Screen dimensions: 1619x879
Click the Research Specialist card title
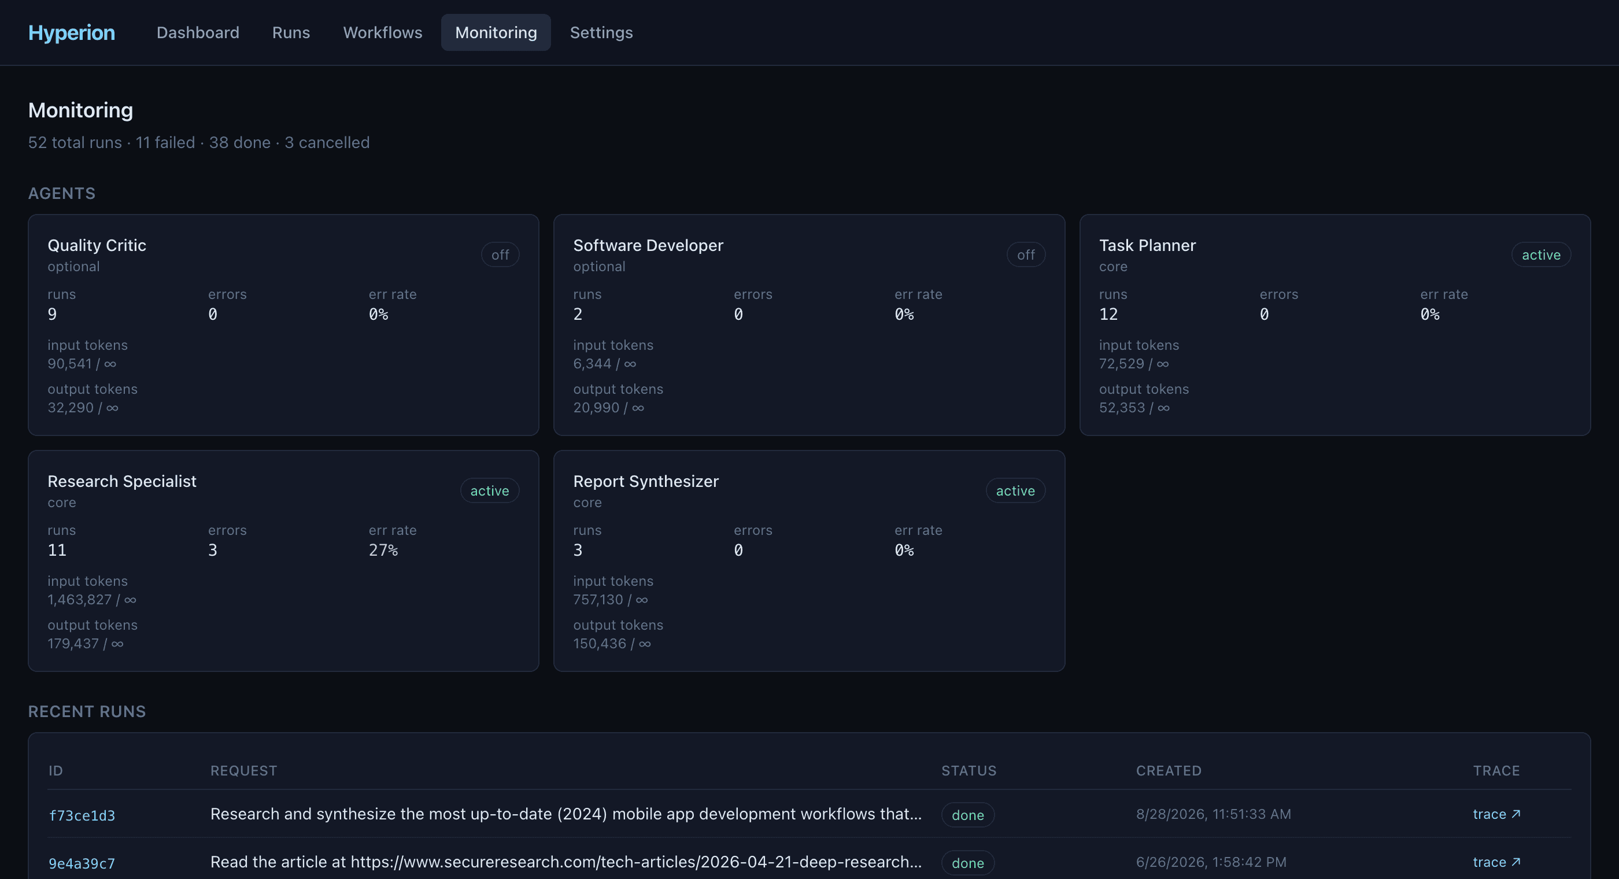pyautogui.click(x=122, y=481)
